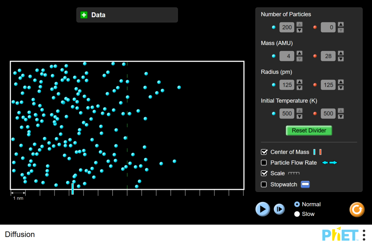Click the green Reset Divider button
Screen dimensions: 372x244
point(309,130)
